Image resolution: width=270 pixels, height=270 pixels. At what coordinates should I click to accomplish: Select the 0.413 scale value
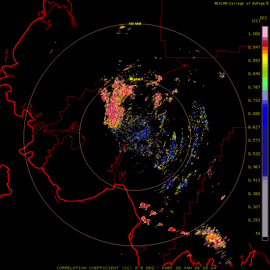254,180
